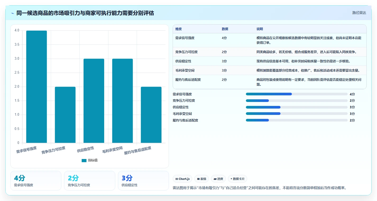
Task: Click the 履约与售后适配度 label in the progress list
Action: point(185,120)
